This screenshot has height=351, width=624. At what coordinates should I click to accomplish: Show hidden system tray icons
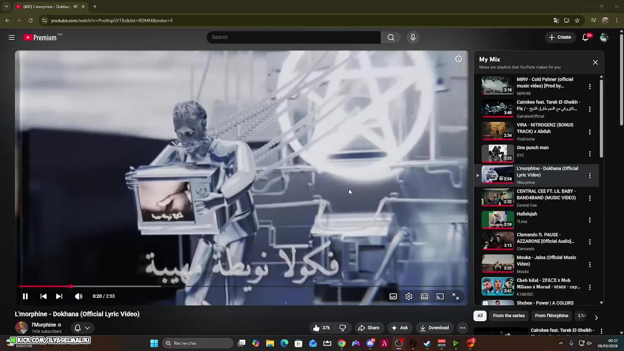pyautogui.click(x=561, y=343)
